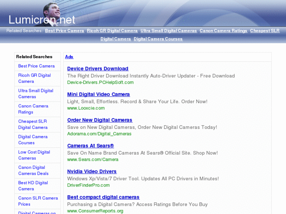Open header link Ultra Small Digital Cameras
The image size is (286, 214).
pyautogui.click(x=169, y=31)
